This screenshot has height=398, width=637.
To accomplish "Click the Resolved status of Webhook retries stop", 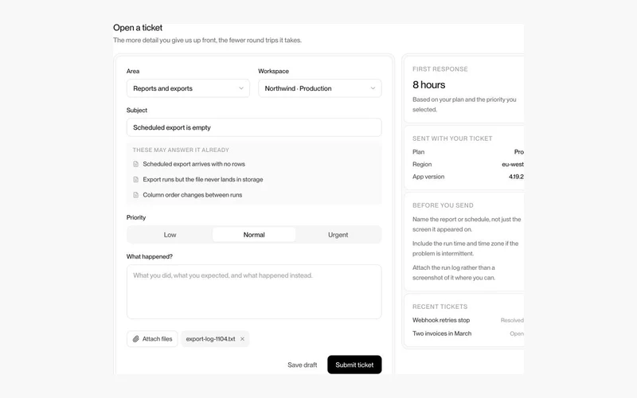I will [512, 320].
